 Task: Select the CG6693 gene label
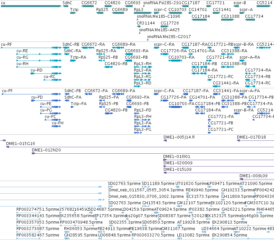coord(133,3)
